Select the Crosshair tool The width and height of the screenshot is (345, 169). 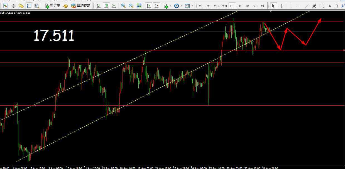pos(282,6)
